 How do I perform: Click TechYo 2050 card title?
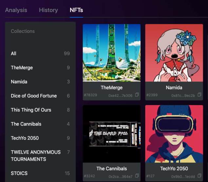tap(174, 169)
